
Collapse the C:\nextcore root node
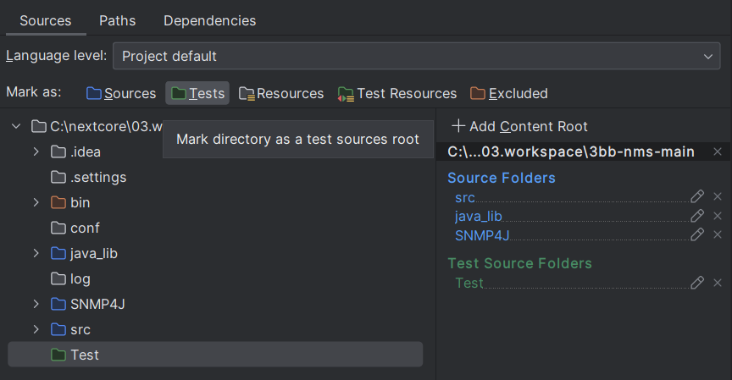[16, 126]
